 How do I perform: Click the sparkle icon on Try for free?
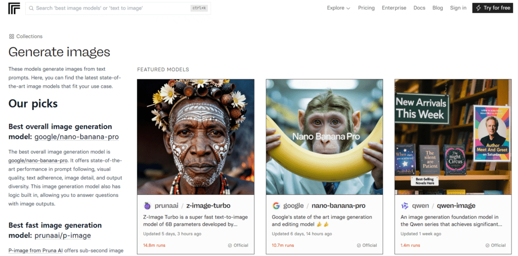click(479, 8)
